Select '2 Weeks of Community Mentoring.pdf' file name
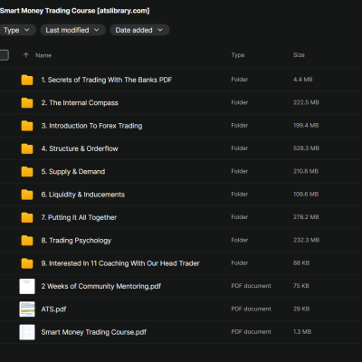The height and width of the screenshot is (362, 362). 101,286
